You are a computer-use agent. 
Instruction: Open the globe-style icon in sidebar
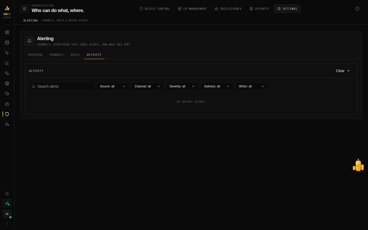pos(7,84)
